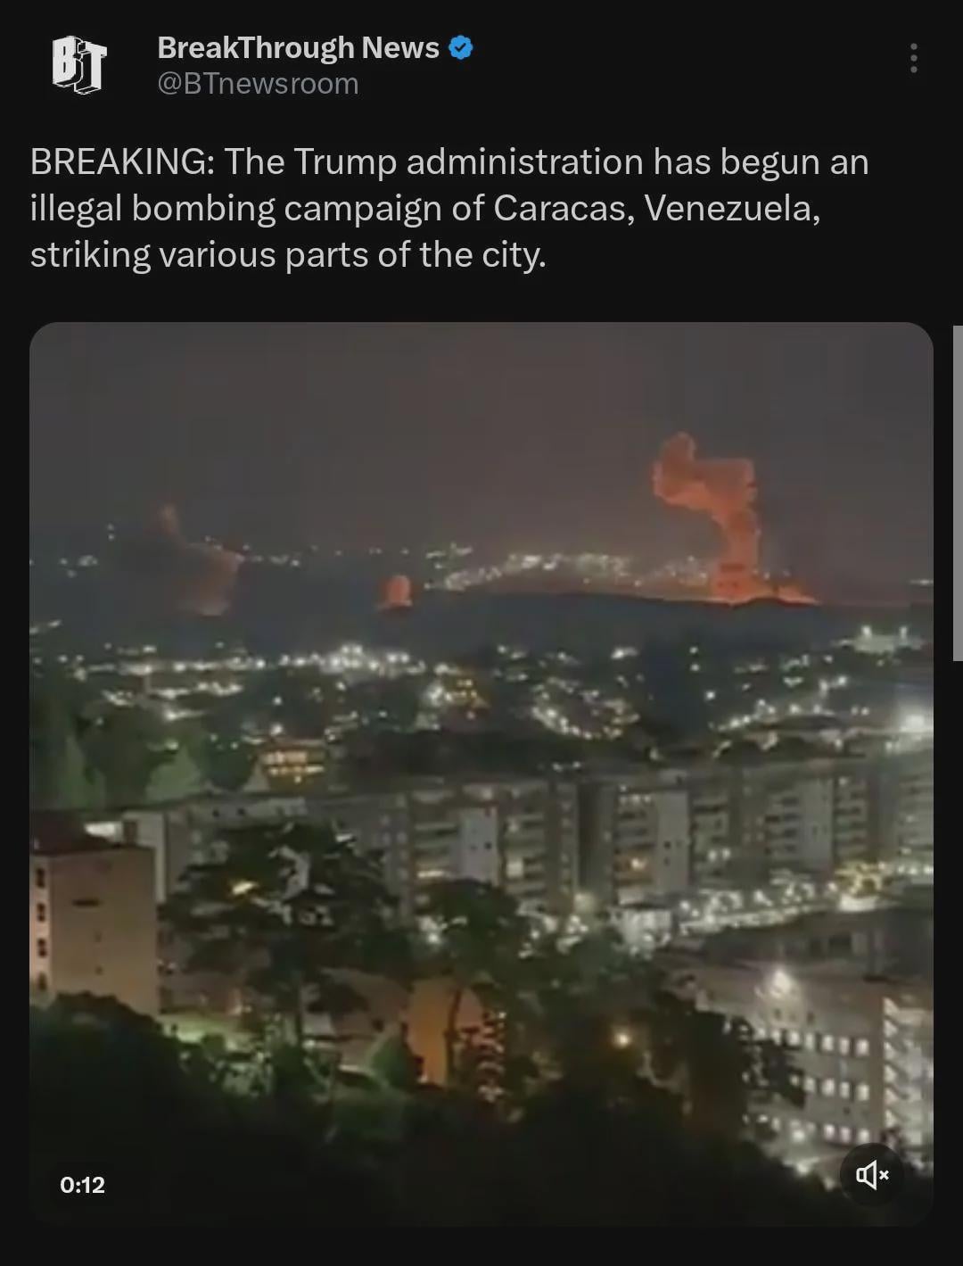Viewport: 963px width, 1266px height.
Task: Visit the @BTnewsroom handle
Action: [258, 84]
